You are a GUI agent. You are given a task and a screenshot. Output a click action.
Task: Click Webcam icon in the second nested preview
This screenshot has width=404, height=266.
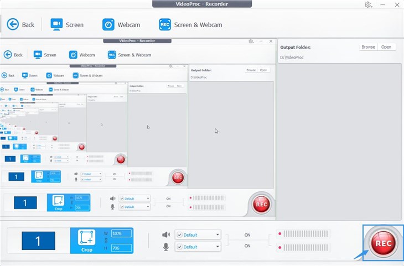click(49, 75)
